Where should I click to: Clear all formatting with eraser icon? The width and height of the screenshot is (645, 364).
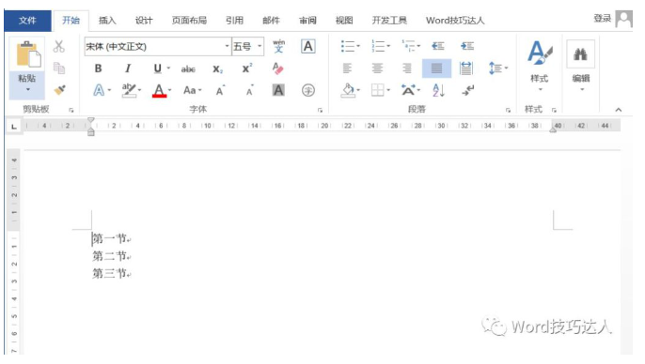tap(278, 68)
